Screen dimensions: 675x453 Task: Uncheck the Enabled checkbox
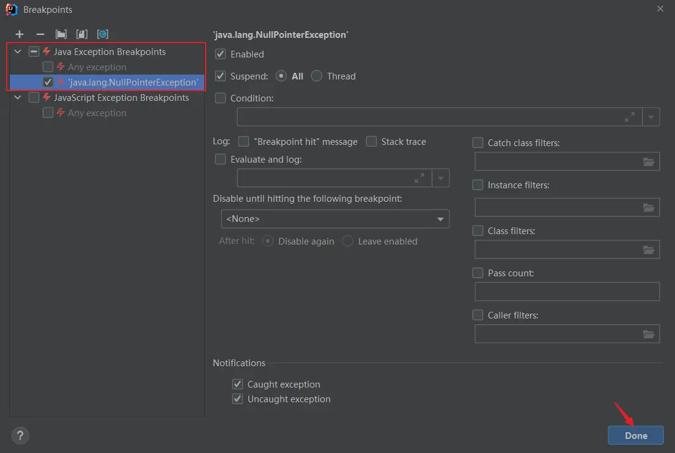click(221, 54)
